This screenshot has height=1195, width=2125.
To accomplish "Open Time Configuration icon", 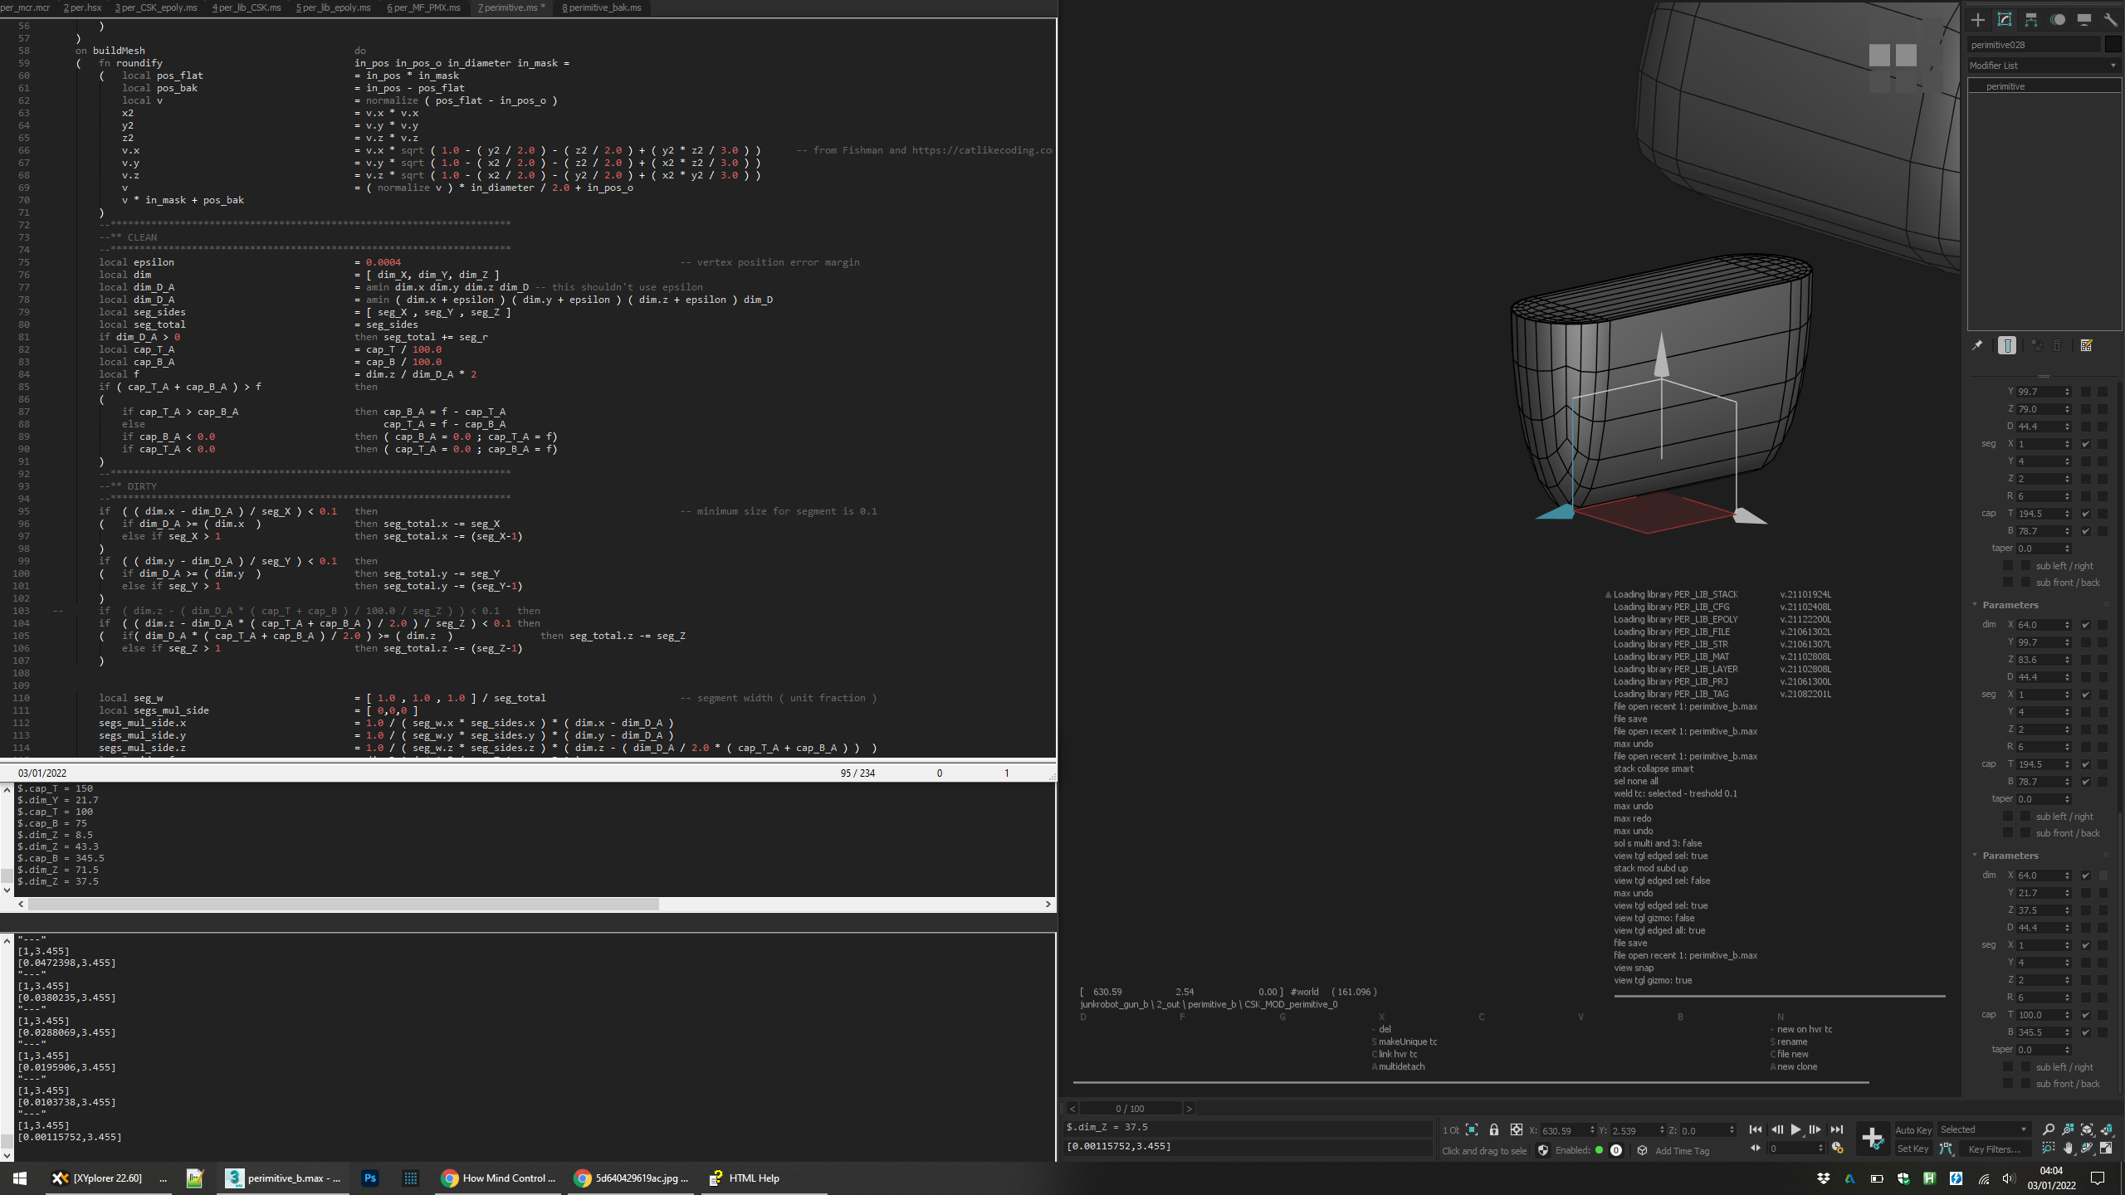I will tap(1837, 1149).
